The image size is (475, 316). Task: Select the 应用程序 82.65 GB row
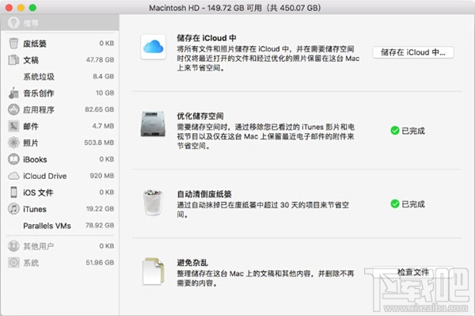60,109
